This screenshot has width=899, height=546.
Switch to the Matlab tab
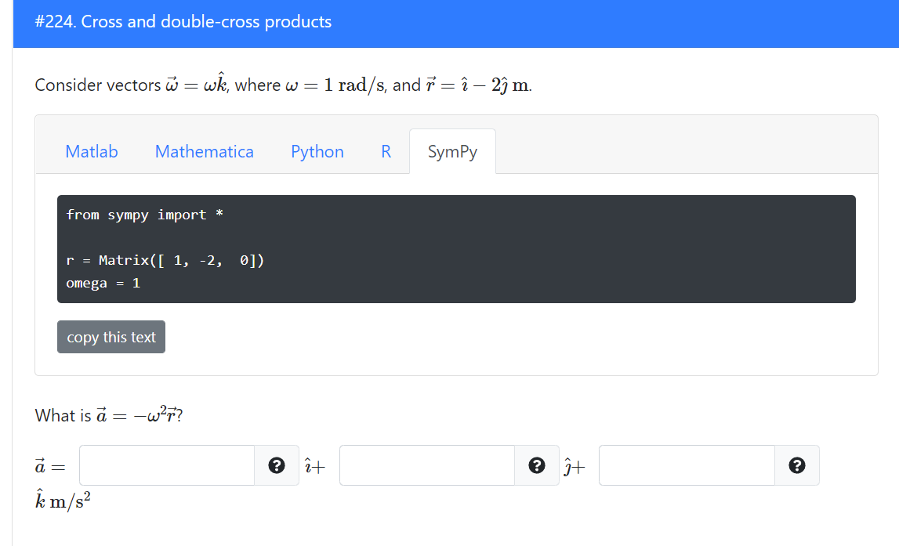tap(91, 151)
